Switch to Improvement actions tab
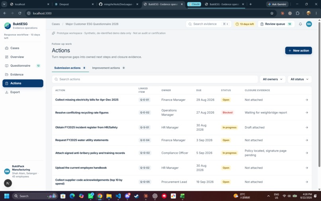This screenshot has height=201, width=321. [108, 68]
